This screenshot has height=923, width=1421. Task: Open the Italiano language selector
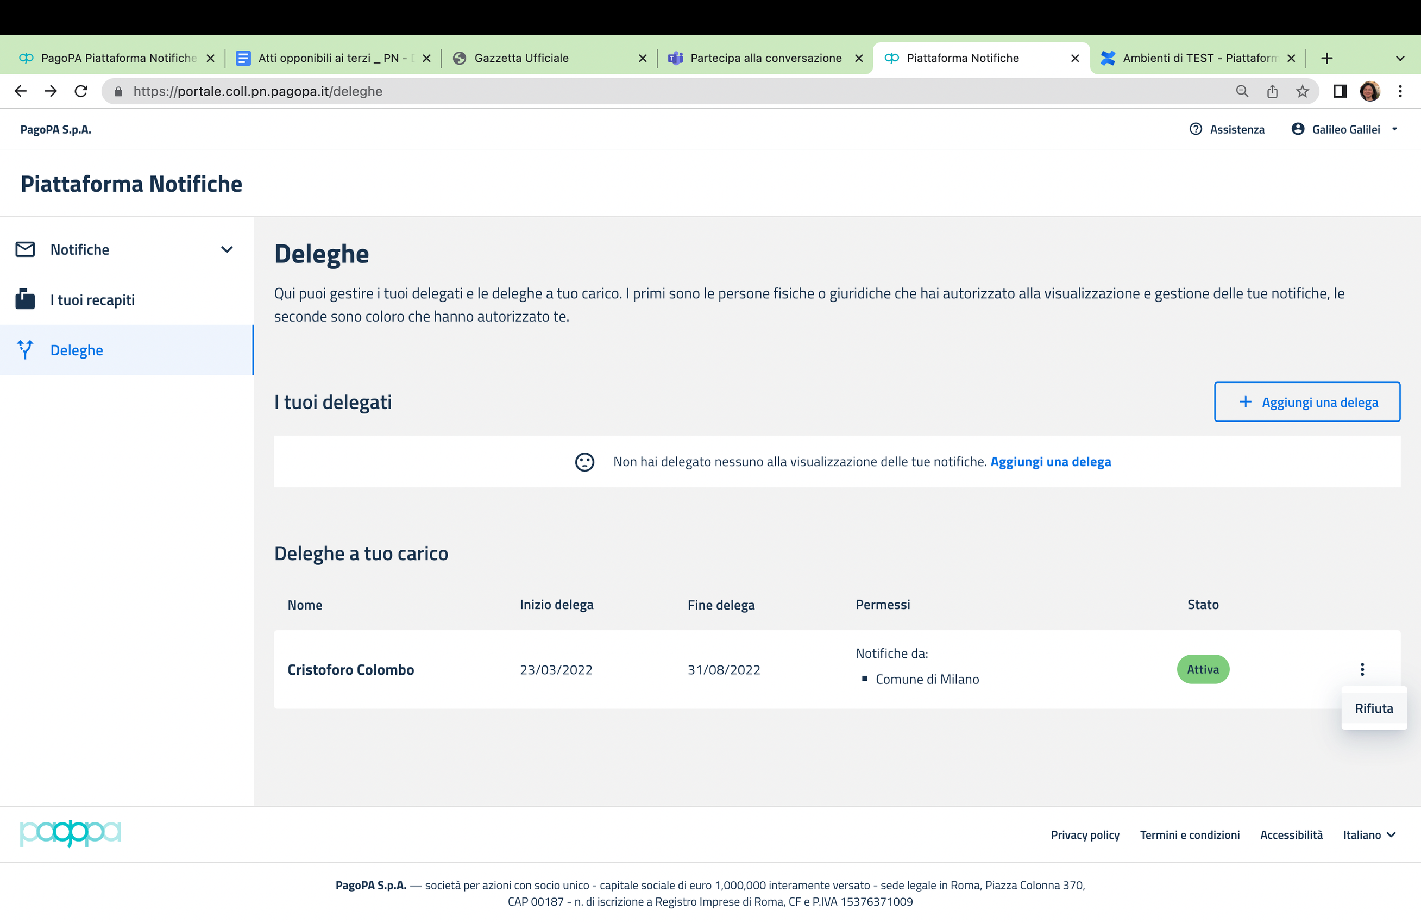[x=1368, y=834]
